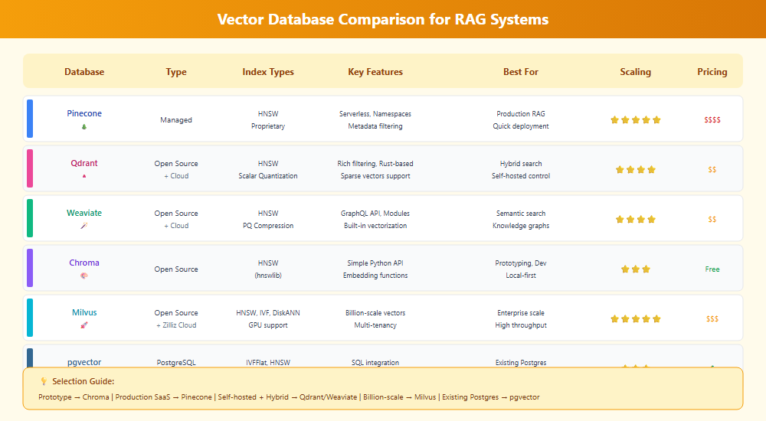This screenshot has width=766, height=421.
Task: Click the red triangle icon under Qdrant
Action: click(84, 176)
